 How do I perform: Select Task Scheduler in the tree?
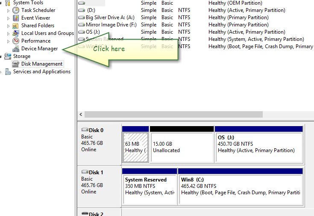tap(38, 10)
